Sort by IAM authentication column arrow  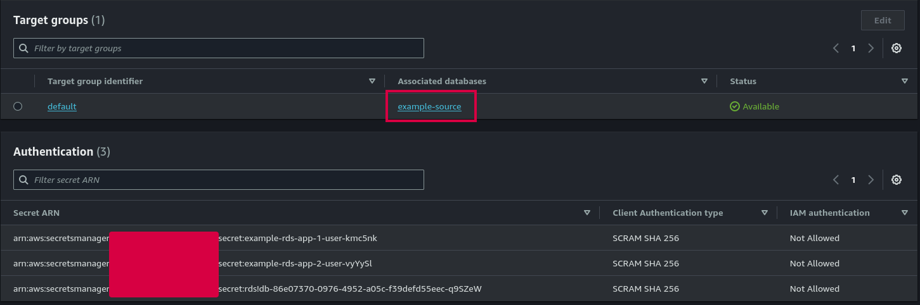click(x=905, y=213)
